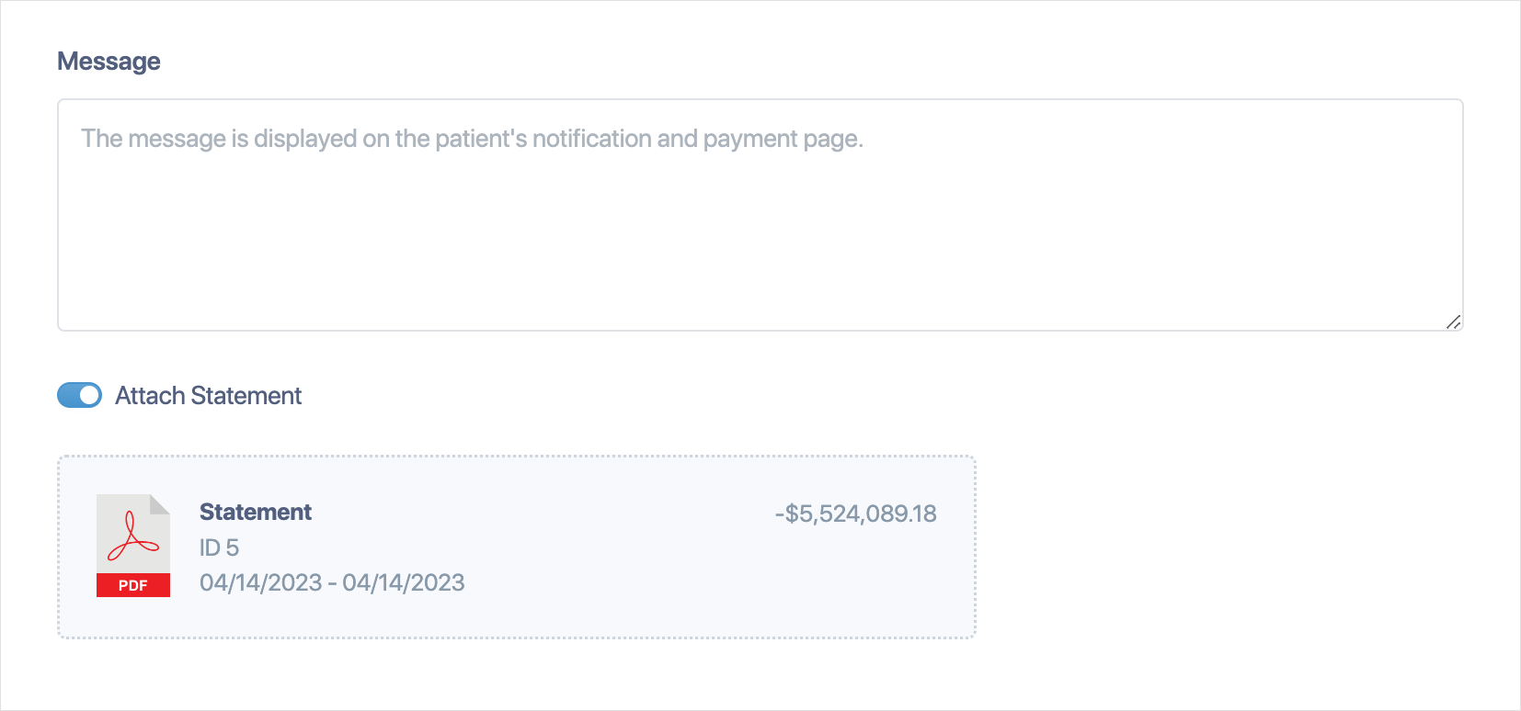Image resolution: width=1521 pixels, height=711 pixels.
Task: Select the dashed statement attachment card
Action: pyautogui.click(x=517, y=547)
